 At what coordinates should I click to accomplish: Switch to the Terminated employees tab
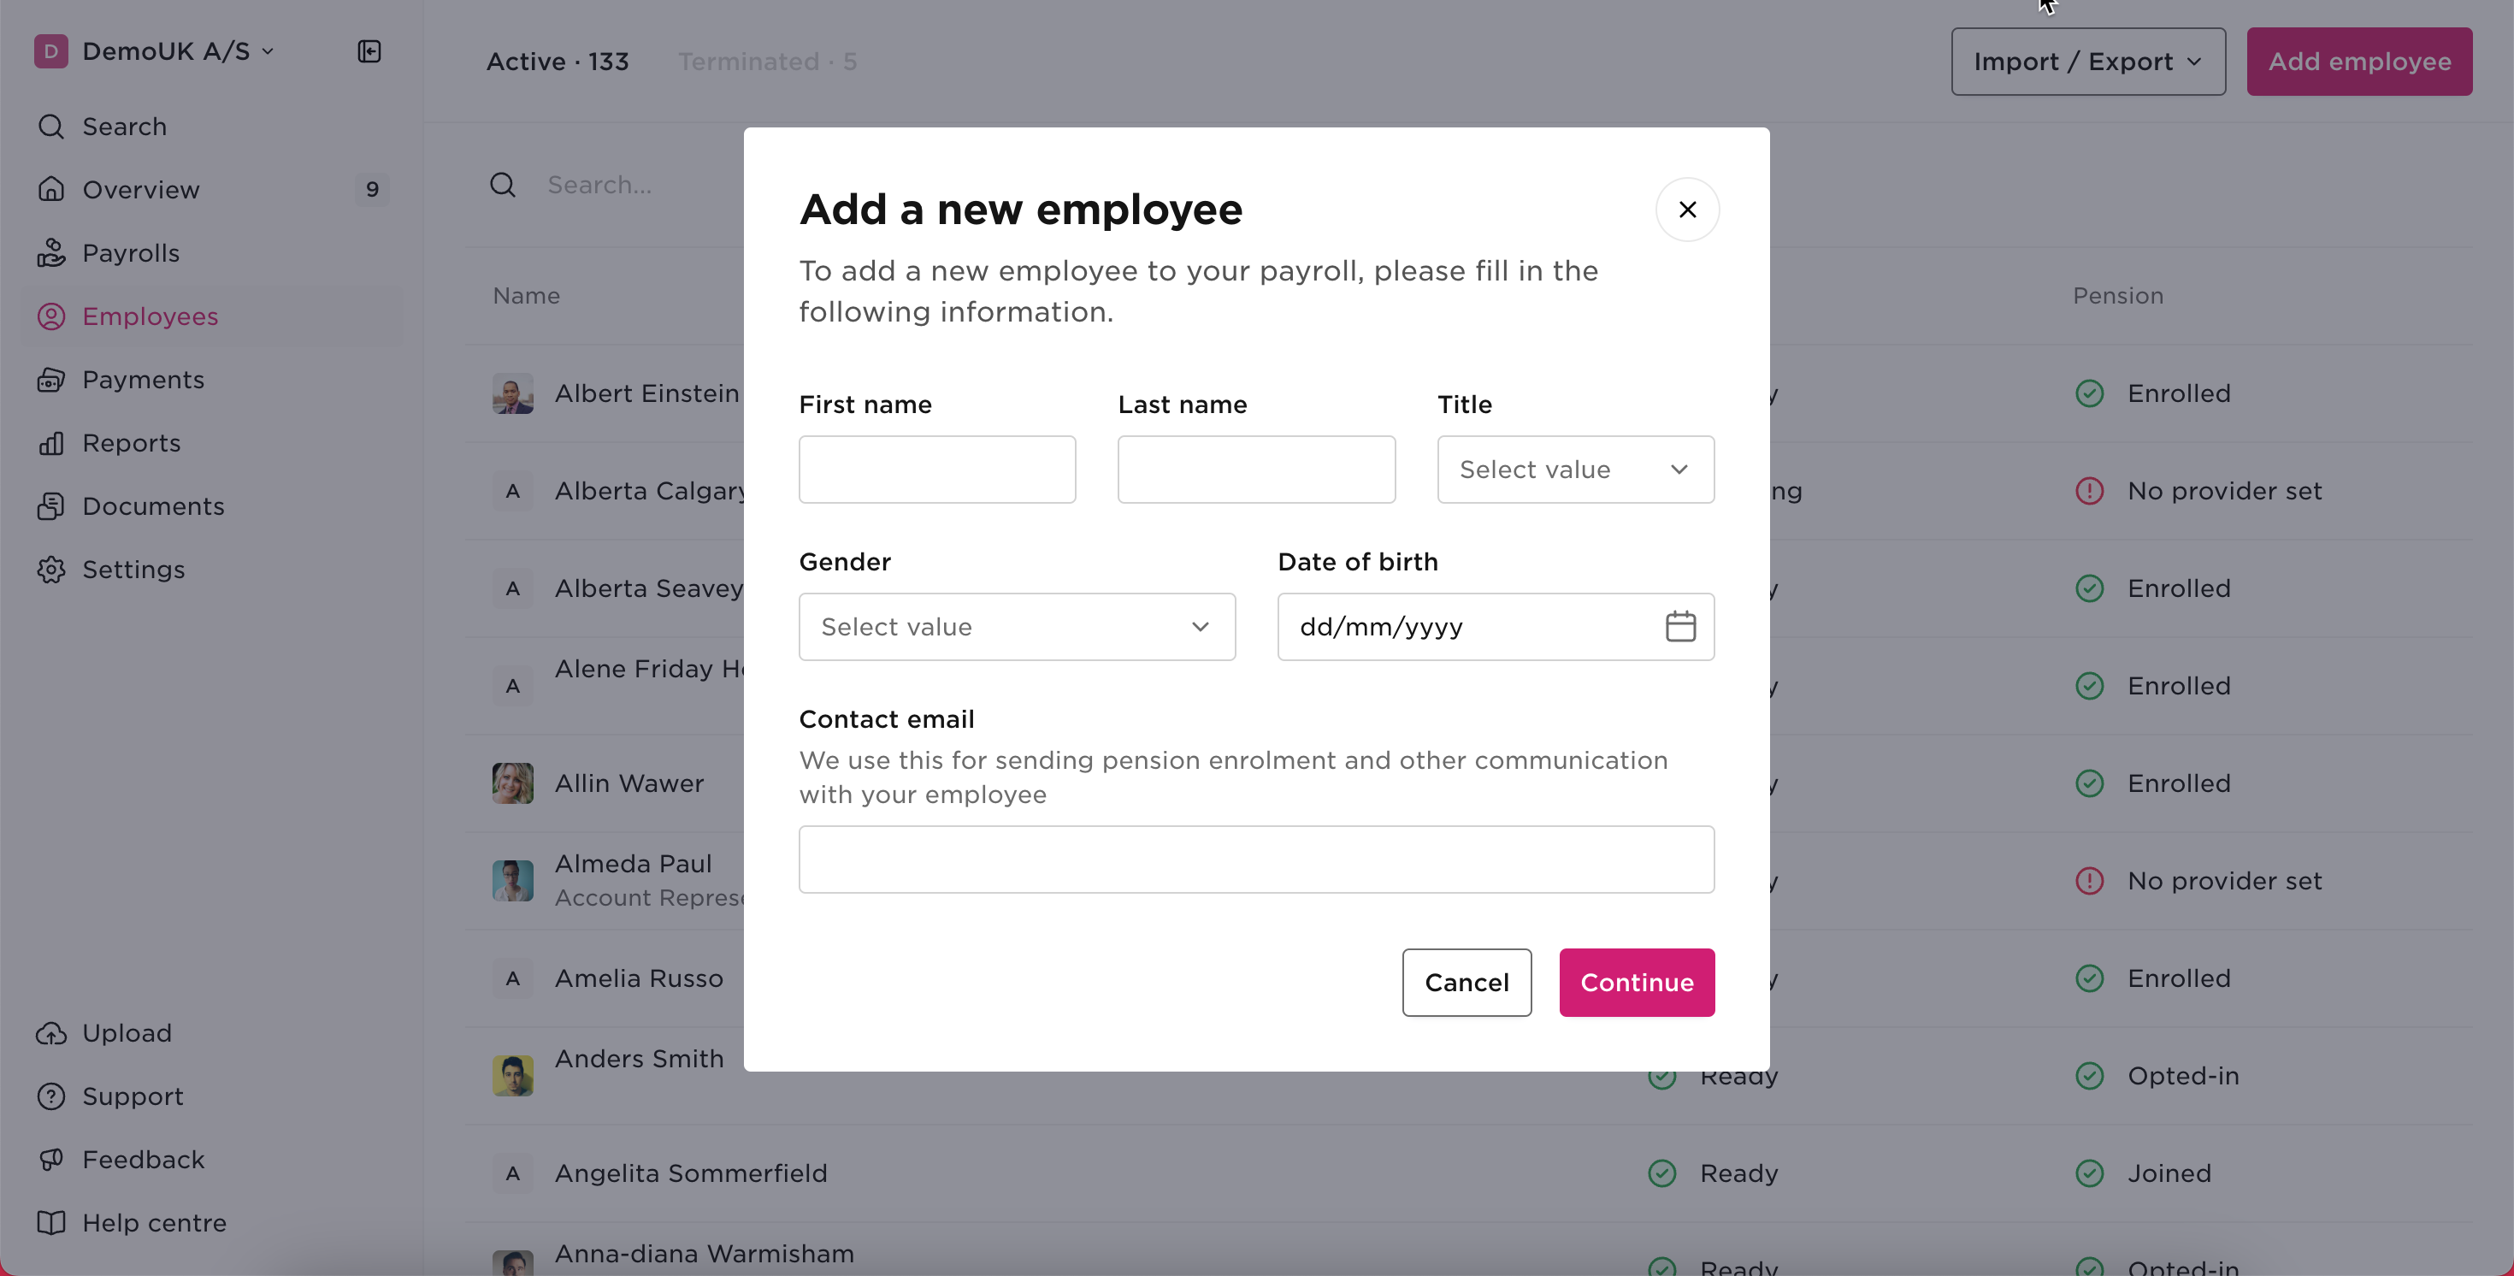[767, 61]
